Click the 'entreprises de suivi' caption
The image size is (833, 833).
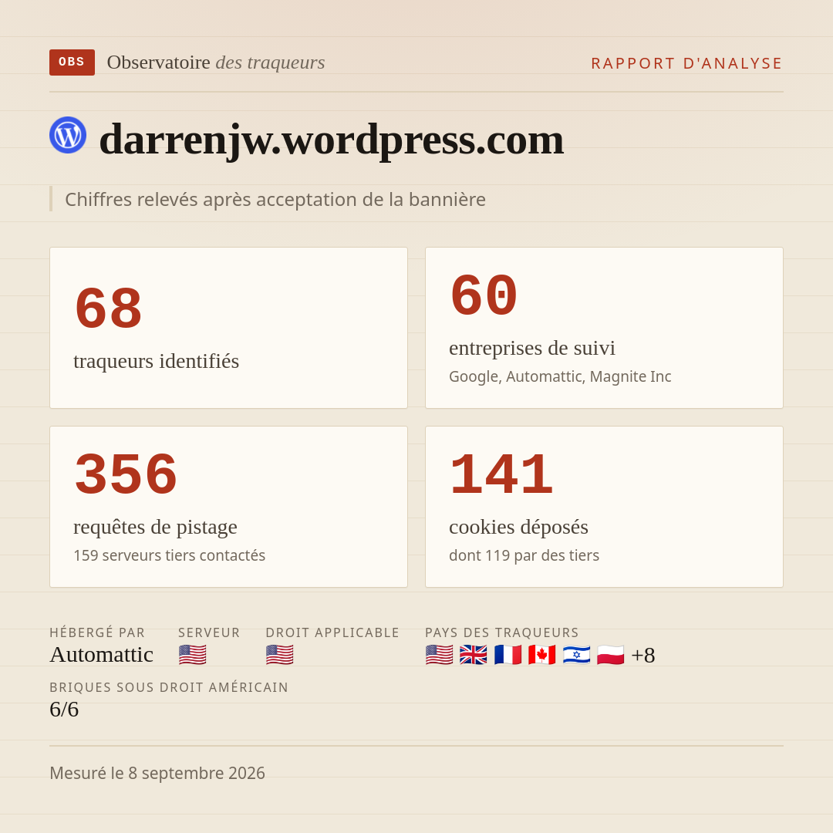(x=531, y=348)
